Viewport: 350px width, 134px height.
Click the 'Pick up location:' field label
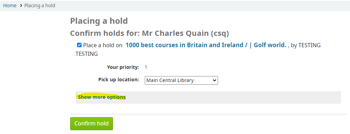point(119,80)
